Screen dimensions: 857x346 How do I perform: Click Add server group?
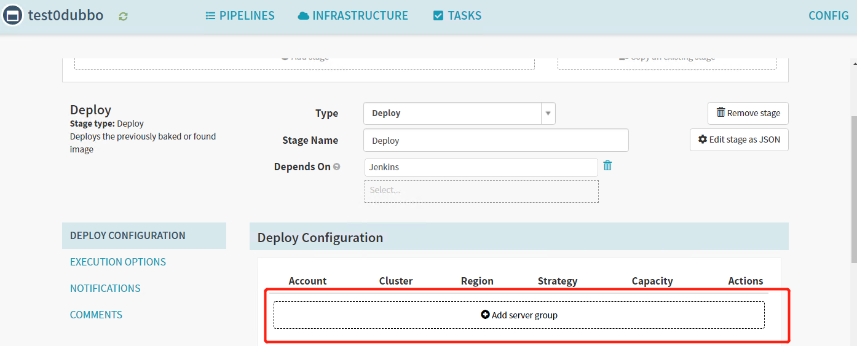(x=519, y=315)
